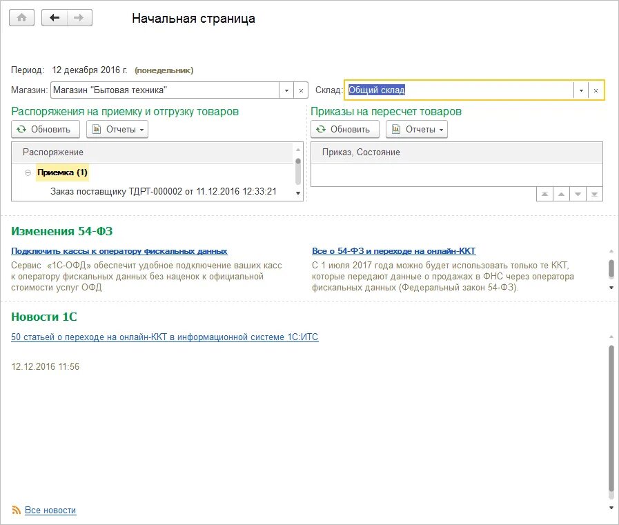The height and width of the screenshot is (525, 619).
Task: Open Отчеты menu under Приказы на пересчет
Action: pyautogui.click(x=417, y=129)
